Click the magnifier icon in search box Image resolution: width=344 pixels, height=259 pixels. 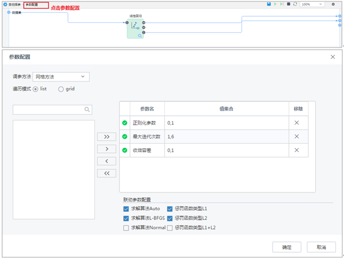coord(87,110)
